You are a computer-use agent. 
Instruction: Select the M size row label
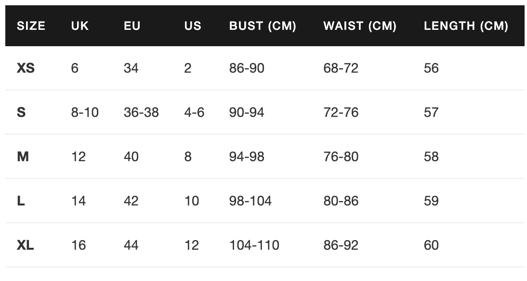coord(23,157)
